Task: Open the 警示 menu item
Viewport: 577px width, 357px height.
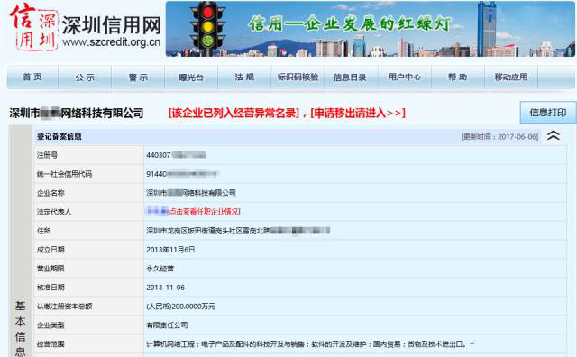Action: pyautogui.click(x=138, y=77)
